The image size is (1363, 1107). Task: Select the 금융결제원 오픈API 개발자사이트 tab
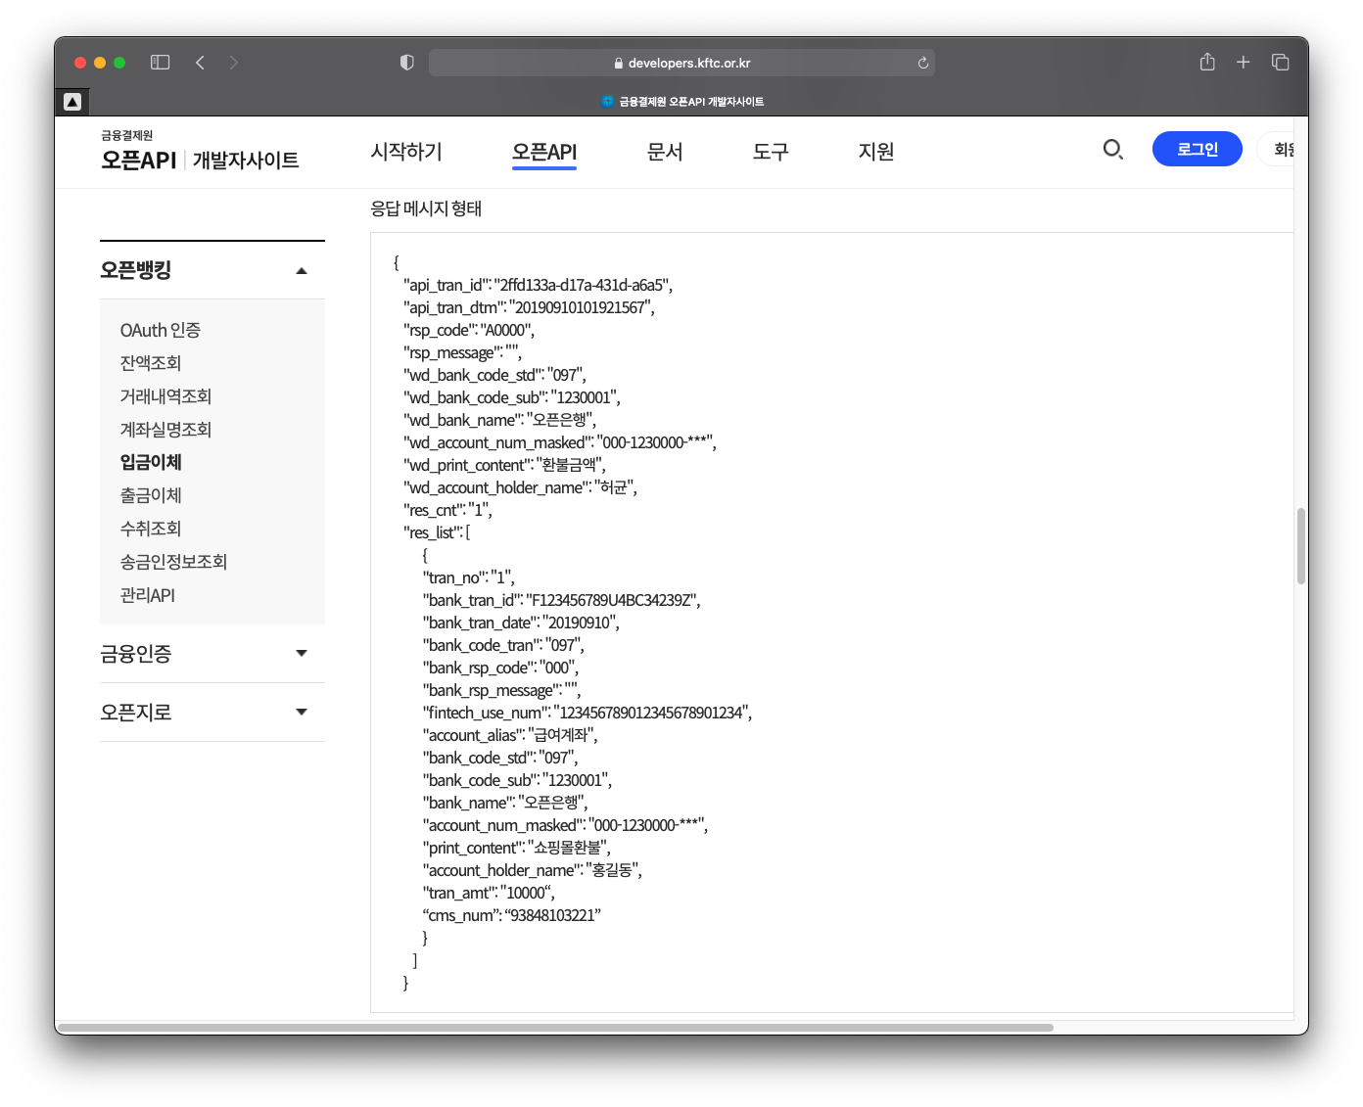(681, 102)
